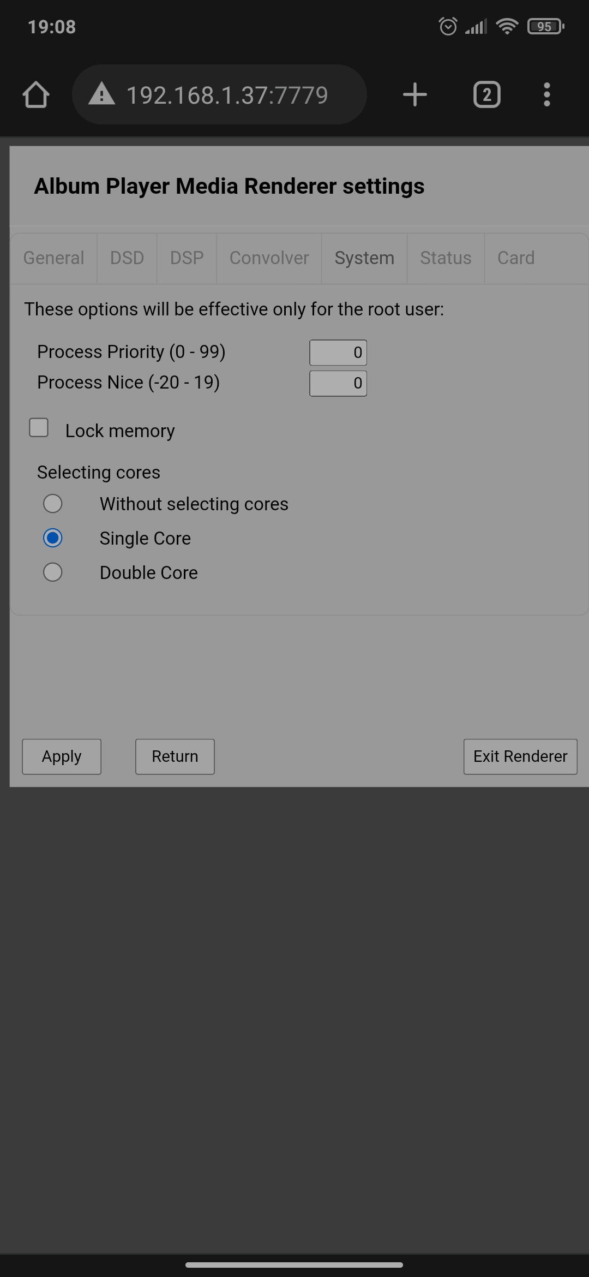Select the Single Core radio button

pos(52,538)
